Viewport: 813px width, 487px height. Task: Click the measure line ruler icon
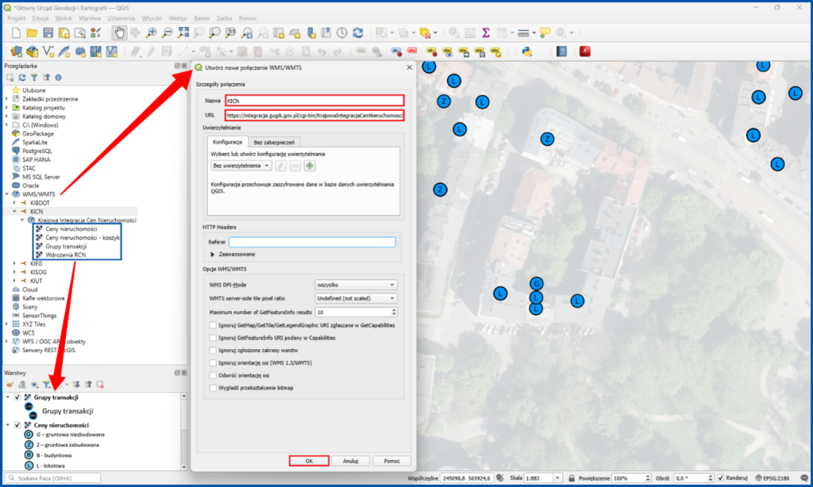pyautogui.click(x=524, y=33)
